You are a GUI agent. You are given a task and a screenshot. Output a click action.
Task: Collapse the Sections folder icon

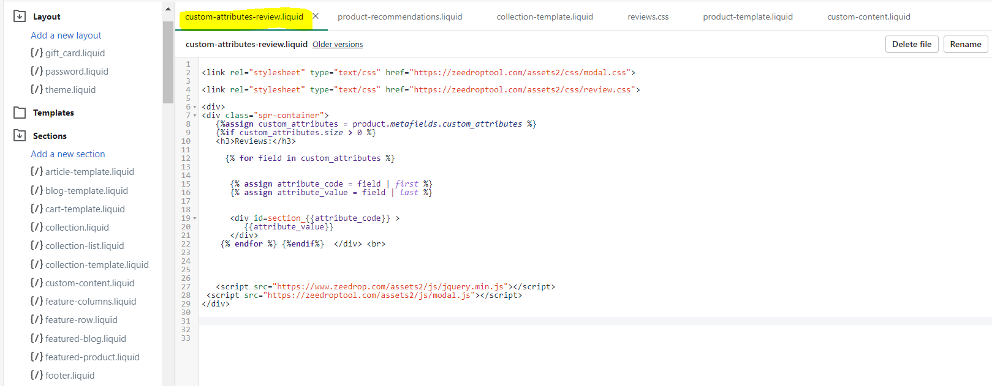click(20, 135)
